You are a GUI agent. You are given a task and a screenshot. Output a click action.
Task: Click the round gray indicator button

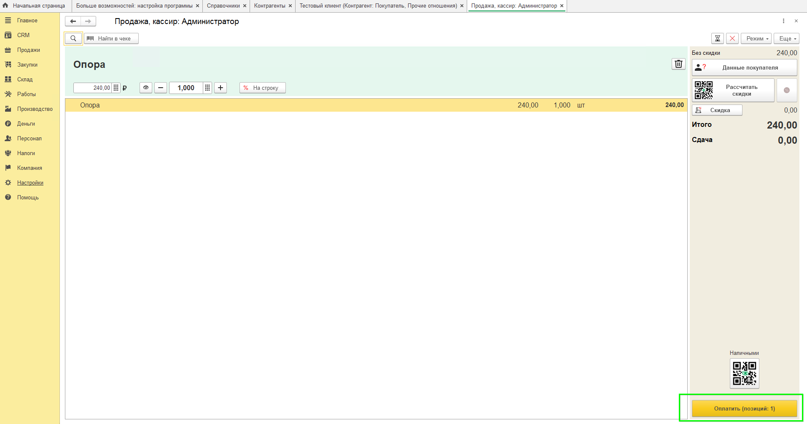click(x=787, y=90)
